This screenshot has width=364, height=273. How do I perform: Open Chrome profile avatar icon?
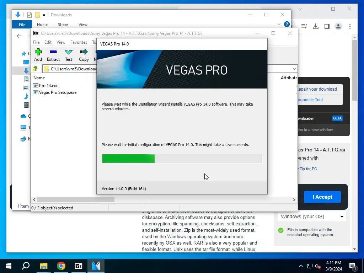click(x=338, y=26)
